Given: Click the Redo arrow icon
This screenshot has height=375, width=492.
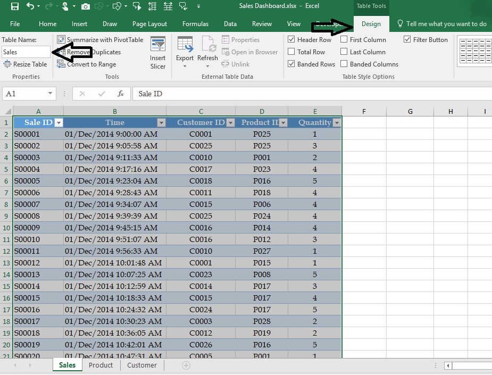Looking at the screenshot, I should click(x=48, y=6).
